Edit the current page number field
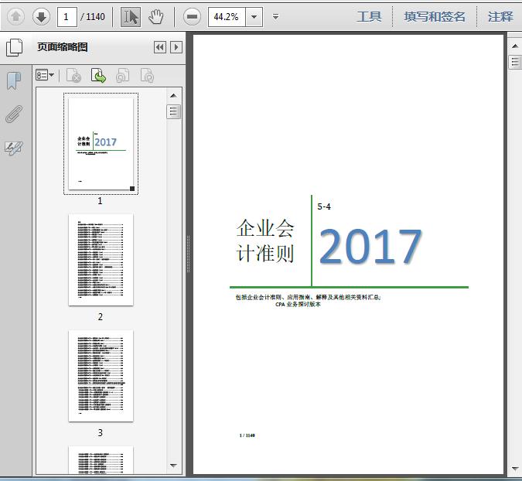This screenshot has height=481, width=522. pos(67,17)
